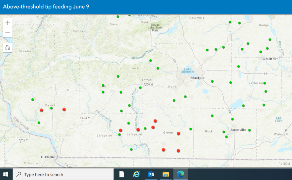
Task: Click green marker beside Wisconsin River label
Action: [x=151, y=61]
